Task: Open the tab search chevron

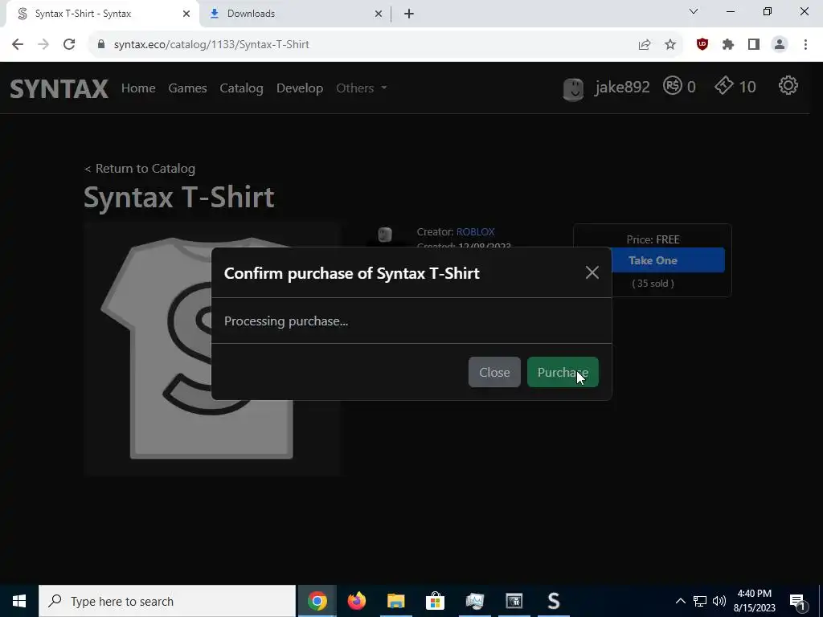Action: (694, 11)
